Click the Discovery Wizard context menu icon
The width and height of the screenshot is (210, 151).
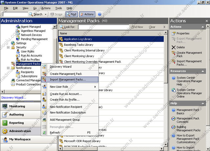pos(44,67)
